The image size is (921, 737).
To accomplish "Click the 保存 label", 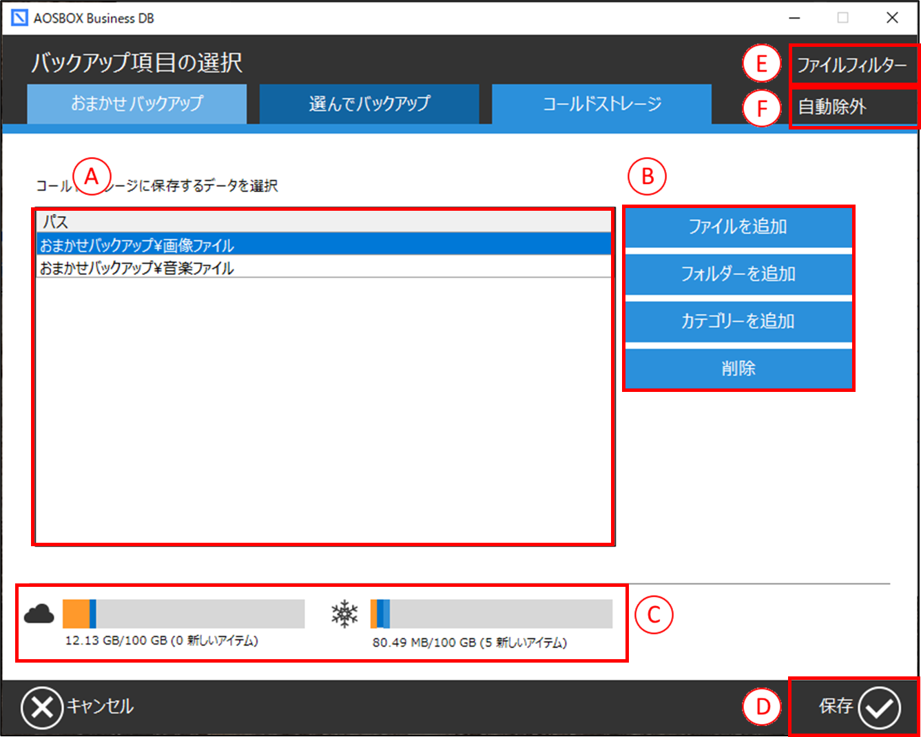I will (836, 706).
